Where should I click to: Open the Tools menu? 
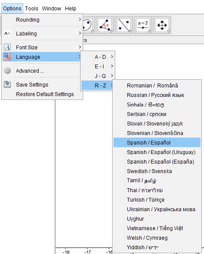(x=32, y=8)
